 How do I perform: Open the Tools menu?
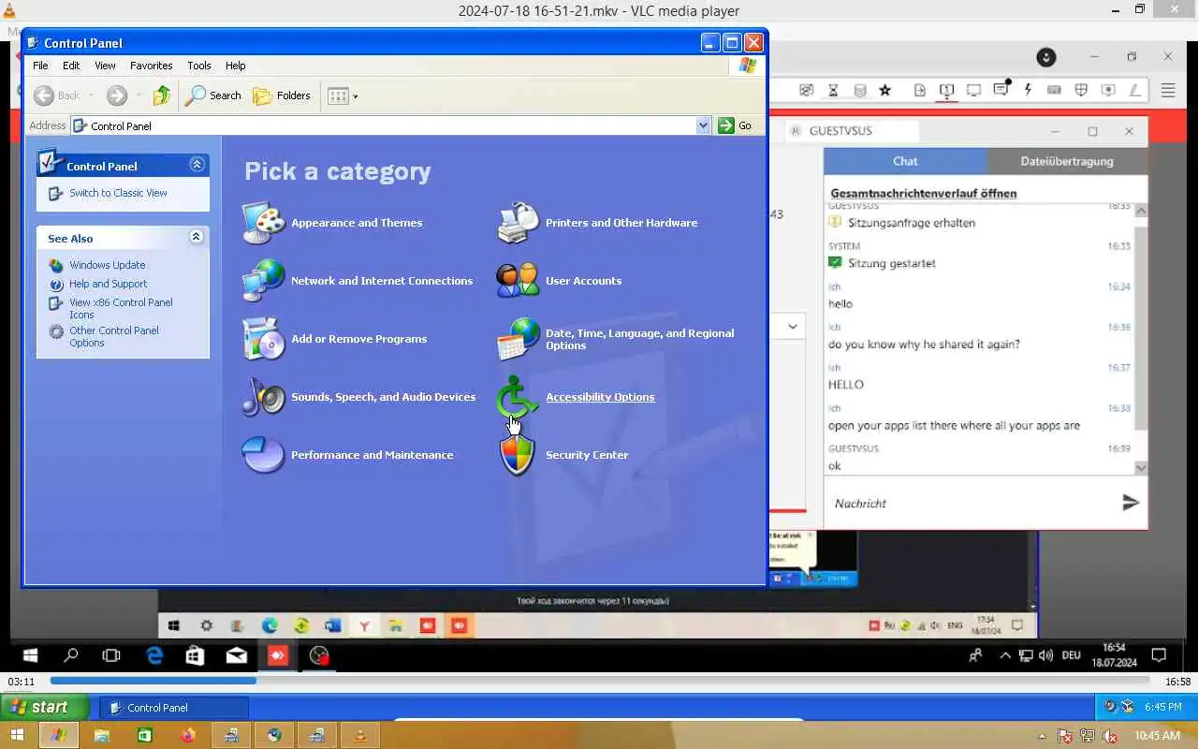coord(199,66)
